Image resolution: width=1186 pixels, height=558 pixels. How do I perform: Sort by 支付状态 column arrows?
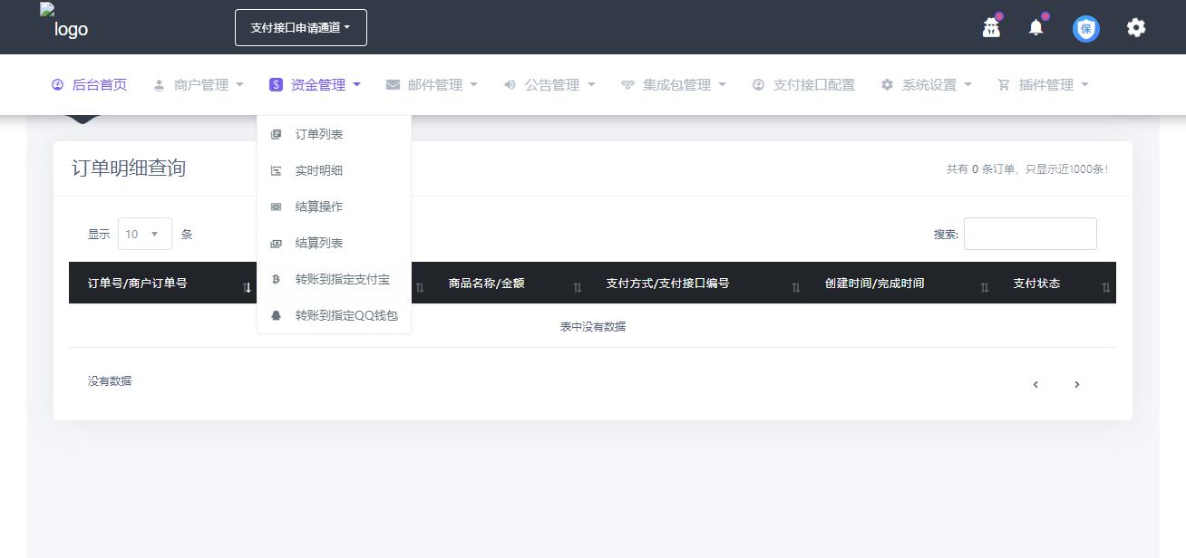click(1105, 287)
